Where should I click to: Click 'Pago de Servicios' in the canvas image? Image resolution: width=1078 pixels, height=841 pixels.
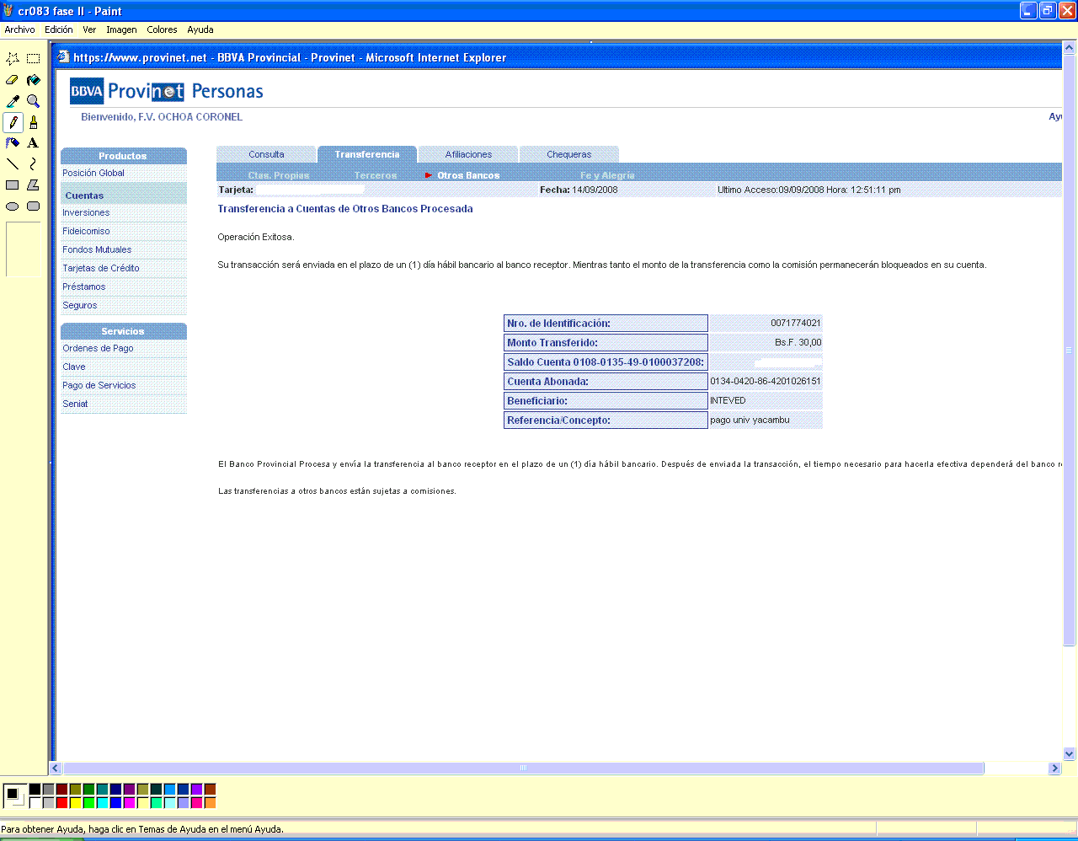point(99,385)
